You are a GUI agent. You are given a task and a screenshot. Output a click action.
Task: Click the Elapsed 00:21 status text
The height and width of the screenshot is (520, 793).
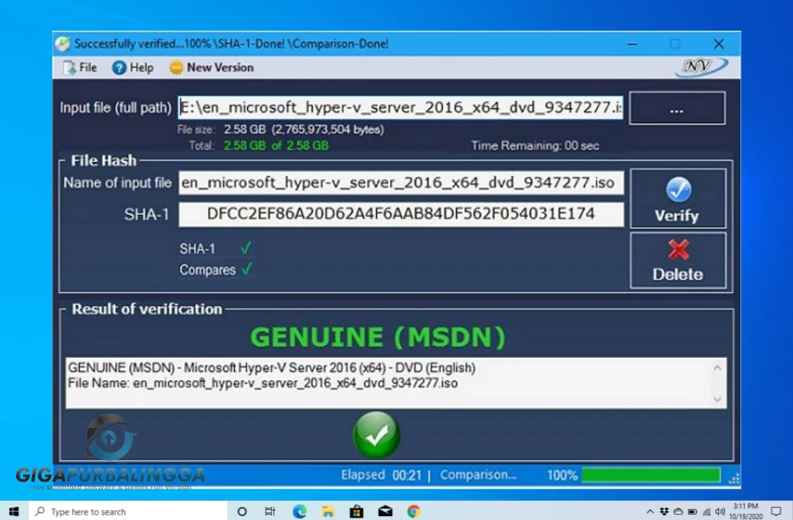pyautogui.click(x=381, y=475)
